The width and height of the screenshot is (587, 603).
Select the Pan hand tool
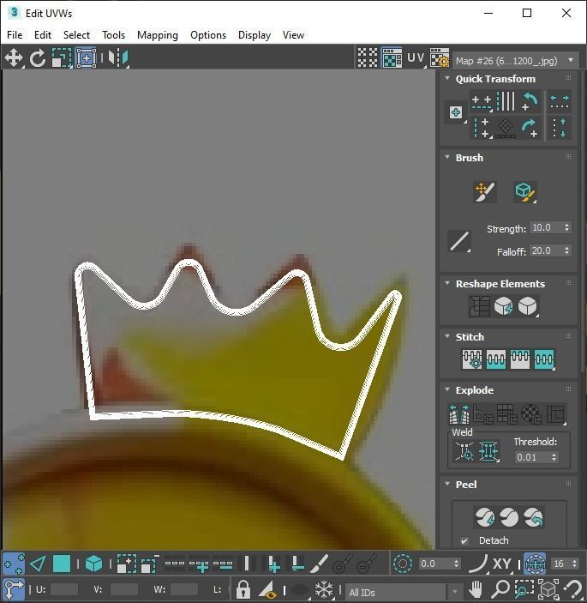click(476, 589)
